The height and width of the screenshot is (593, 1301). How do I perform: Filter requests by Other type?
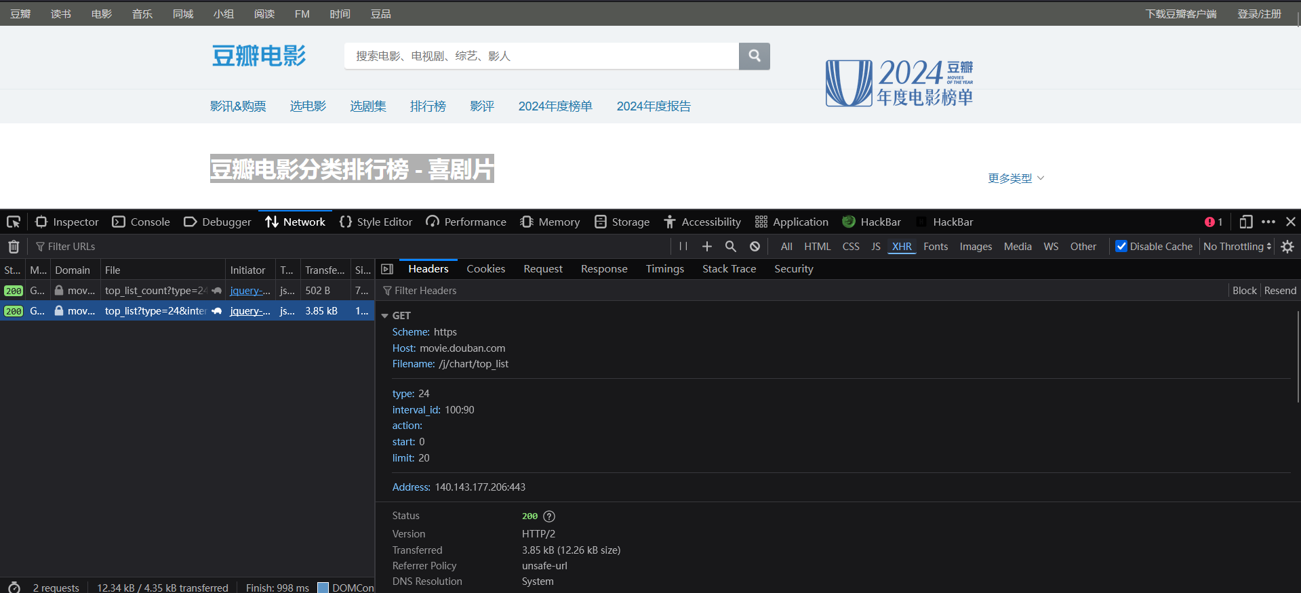1083,247
